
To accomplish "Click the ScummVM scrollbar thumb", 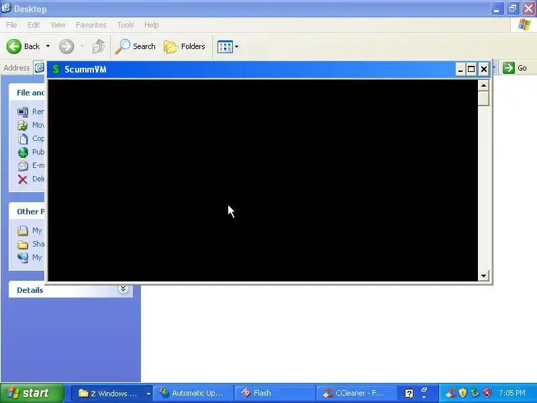I will 483,98.
